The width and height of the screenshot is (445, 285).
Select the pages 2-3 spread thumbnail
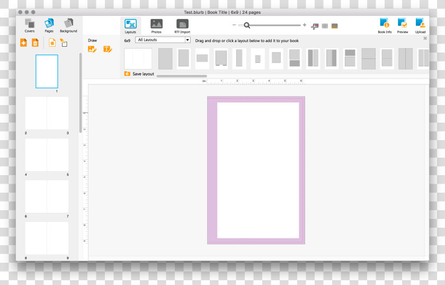coord(47,113)
